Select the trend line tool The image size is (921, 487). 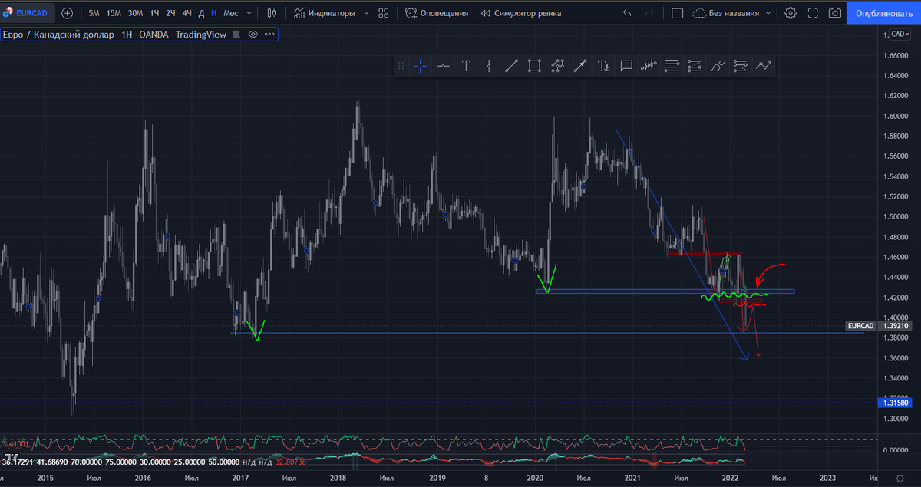(x=512, y=66)
